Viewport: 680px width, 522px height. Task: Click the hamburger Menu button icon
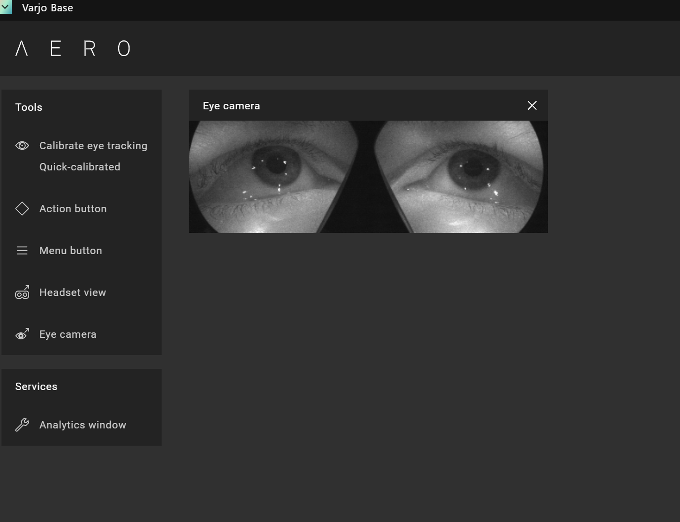[x=22, y=251]
